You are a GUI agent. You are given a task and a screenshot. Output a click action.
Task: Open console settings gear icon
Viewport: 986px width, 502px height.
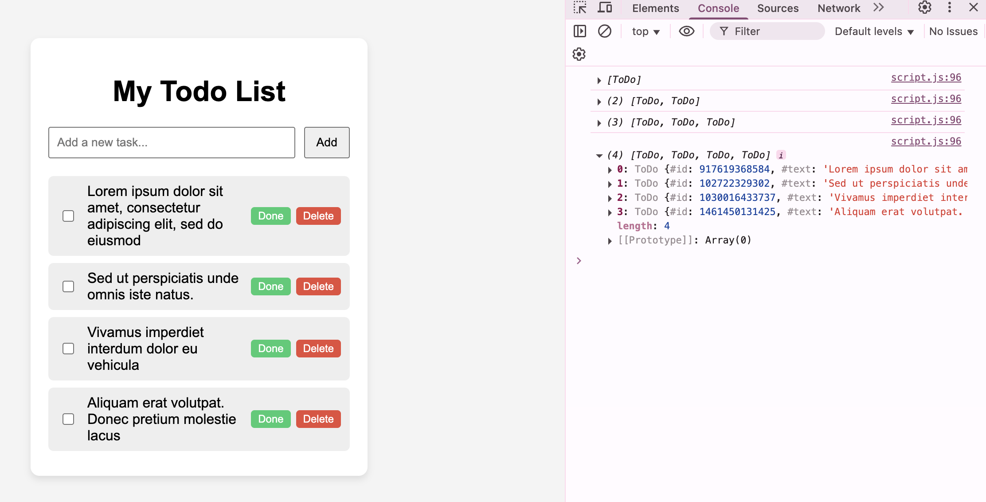point(579,54)
